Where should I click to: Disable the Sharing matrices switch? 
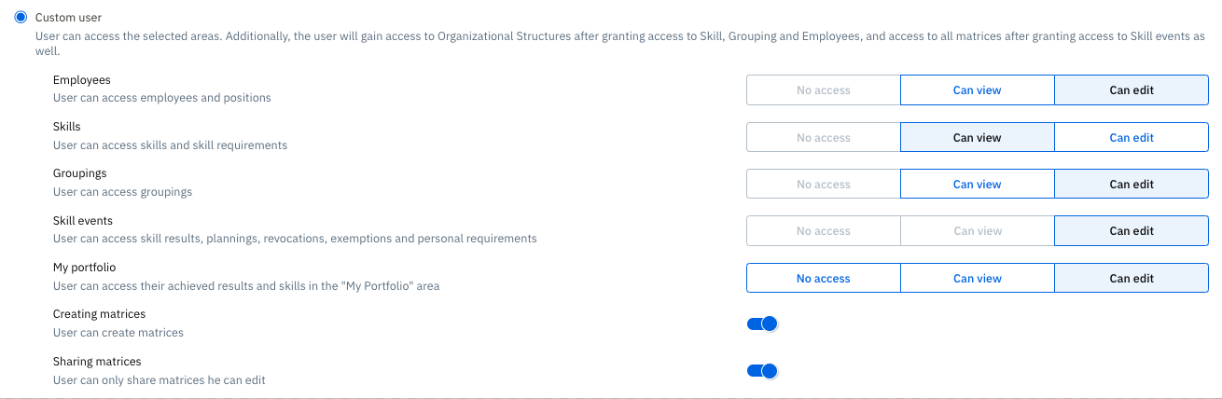coord(762,371)
